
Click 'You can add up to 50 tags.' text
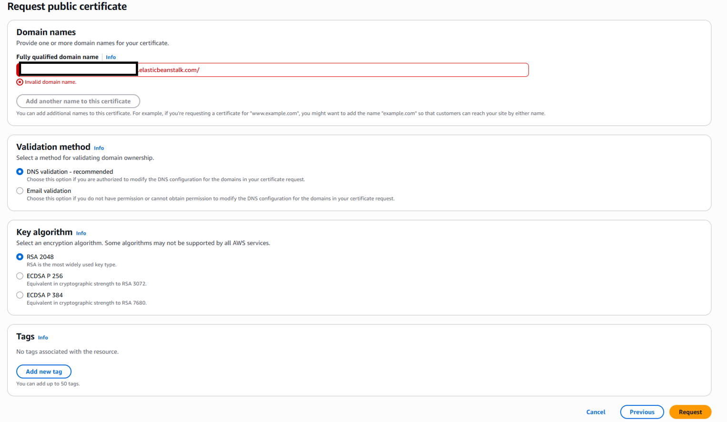click(48, 383)
